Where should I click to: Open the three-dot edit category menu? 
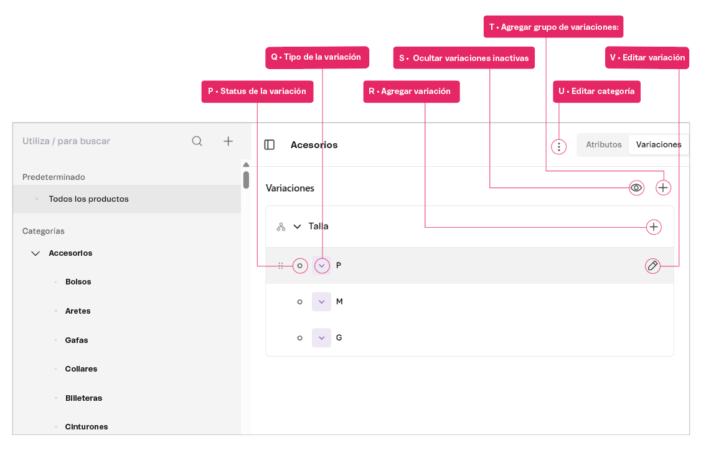click(559, 147)
